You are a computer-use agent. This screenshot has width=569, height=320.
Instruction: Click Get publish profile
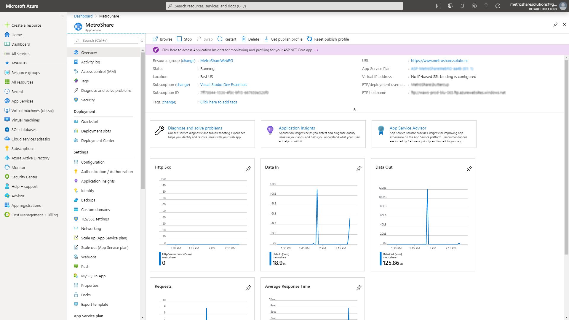(x=283, y=39)
